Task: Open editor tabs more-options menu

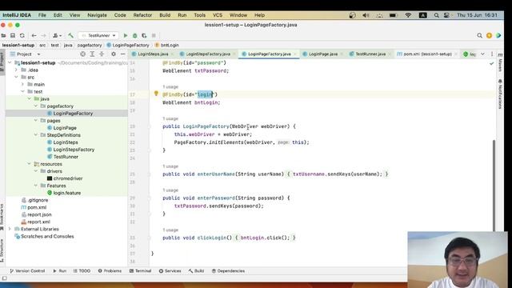Action: click(x=492, y=54)
